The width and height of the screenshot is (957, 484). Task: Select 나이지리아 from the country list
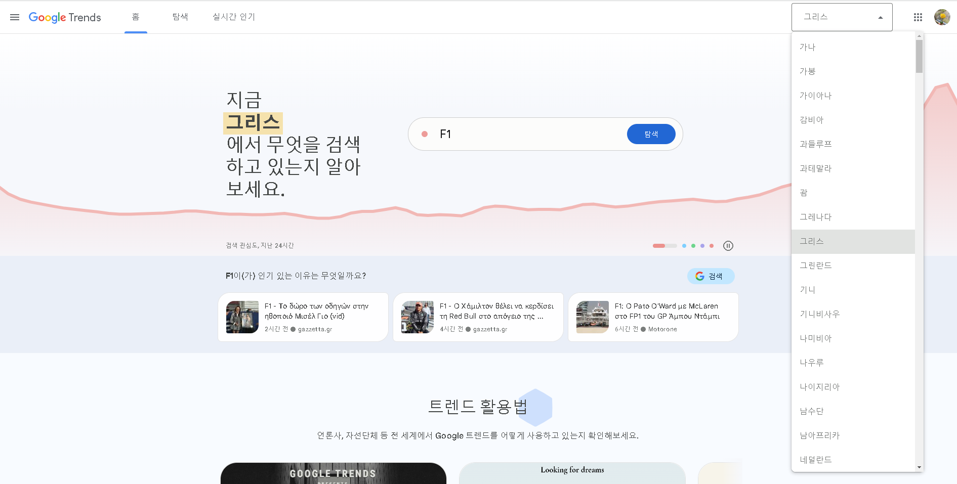pyautogui.click(x=853, y=387)
